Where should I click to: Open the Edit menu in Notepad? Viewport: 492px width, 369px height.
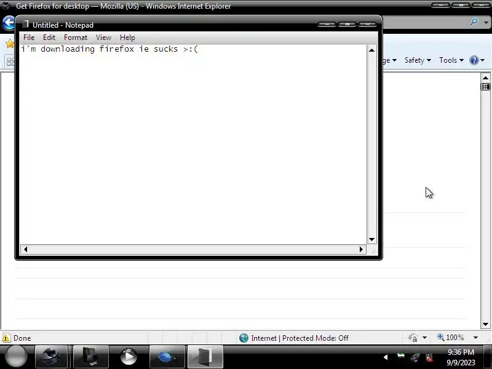pos(49,38)
